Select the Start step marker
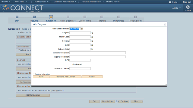Screen dimensions: 193x108 [x=17, y=17]
